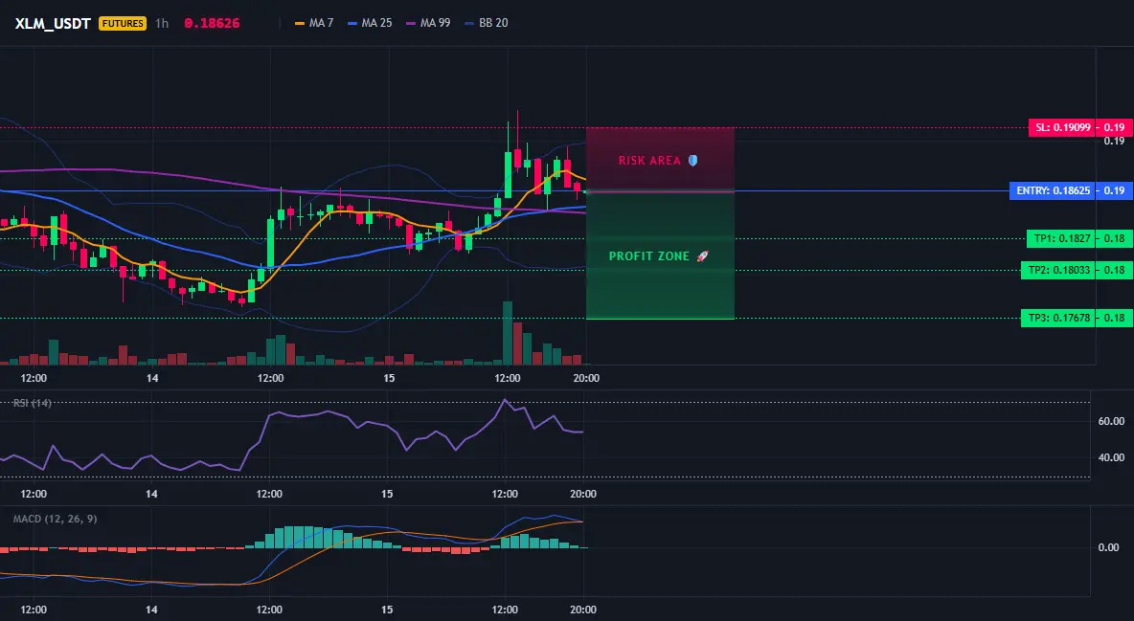Click the MACD (12, 26, 9) title

tap(55, 519)
